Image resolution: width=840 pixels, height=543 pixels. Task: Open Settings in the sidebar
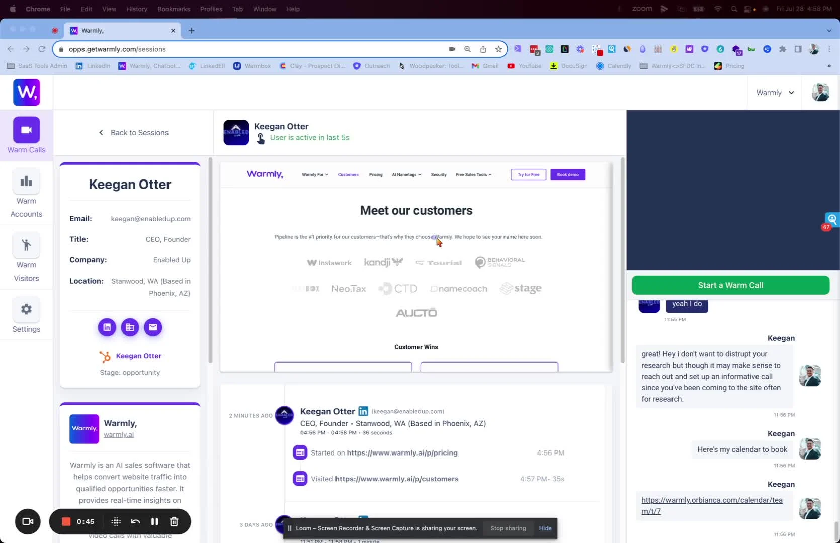click(x=26, y=316)
